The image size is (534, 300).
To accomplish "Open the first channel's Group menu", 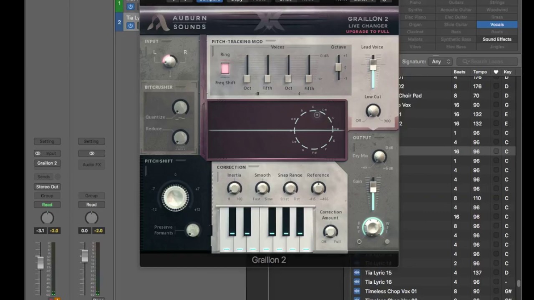I will tap(47, 195).
